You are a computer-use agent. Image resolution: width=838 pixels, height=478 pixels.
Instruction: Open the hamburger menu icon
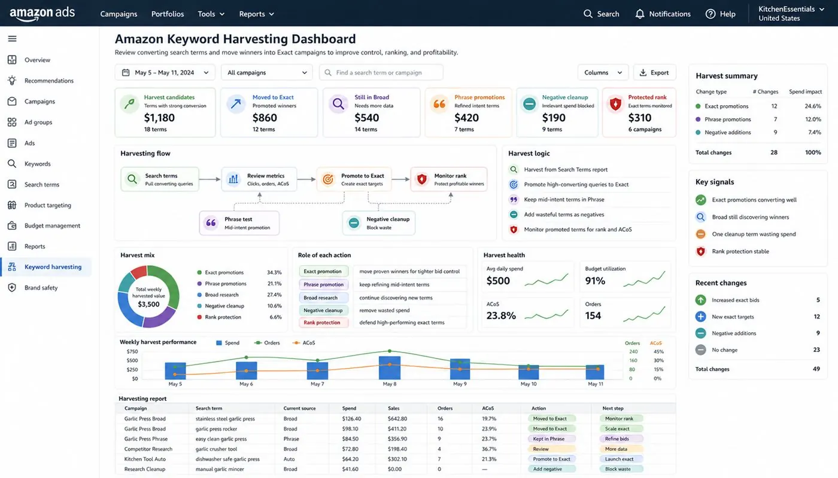click(x=12, y=39)
